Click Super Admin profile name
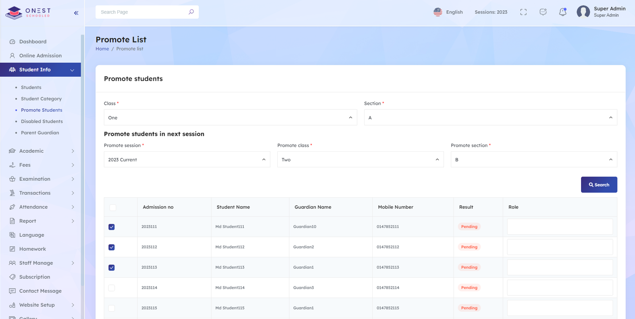Screen dimensions: 635x319 [x=610, y=9]
